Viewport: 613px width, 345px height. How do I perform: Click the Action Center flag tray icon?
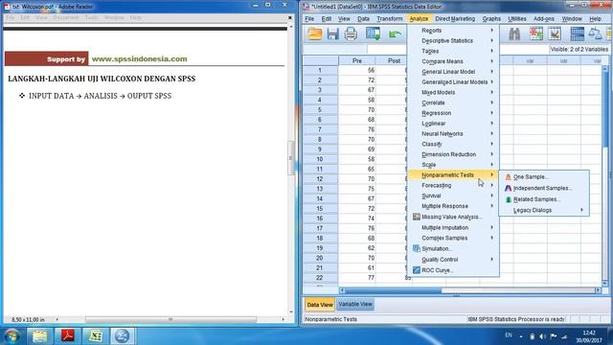[554, 336]
